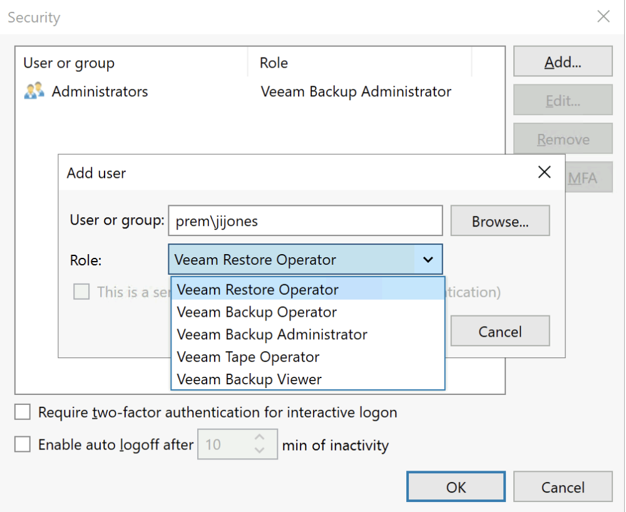Viewport: 626px width, 512px height.
Task: Click the User or group input field
Action: (x=305, y=220)
